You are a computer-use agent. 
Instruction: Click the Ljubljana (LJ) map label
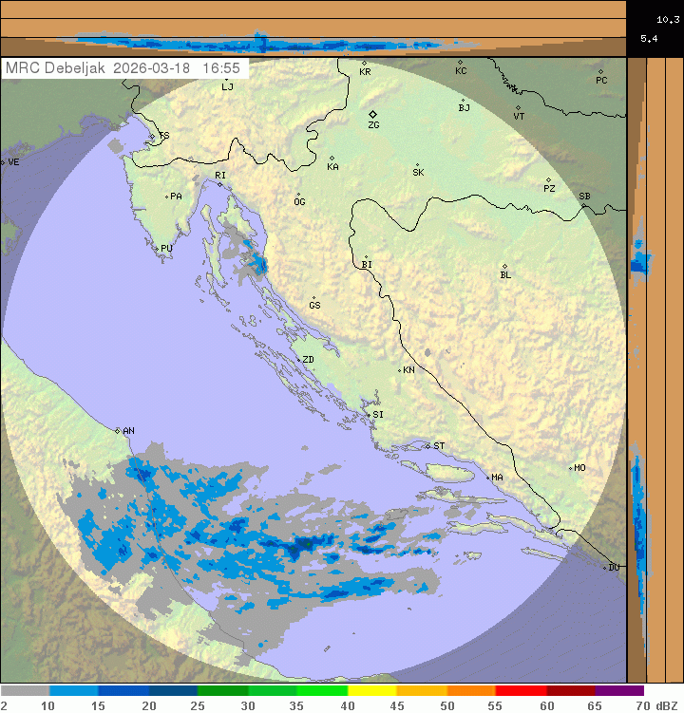point(227,86)
